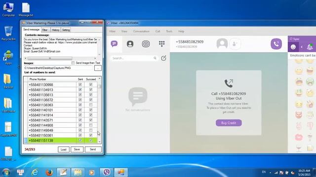Open the Viber dial pad icon
The width and height of the screenshot is (316, 177).
161,44
